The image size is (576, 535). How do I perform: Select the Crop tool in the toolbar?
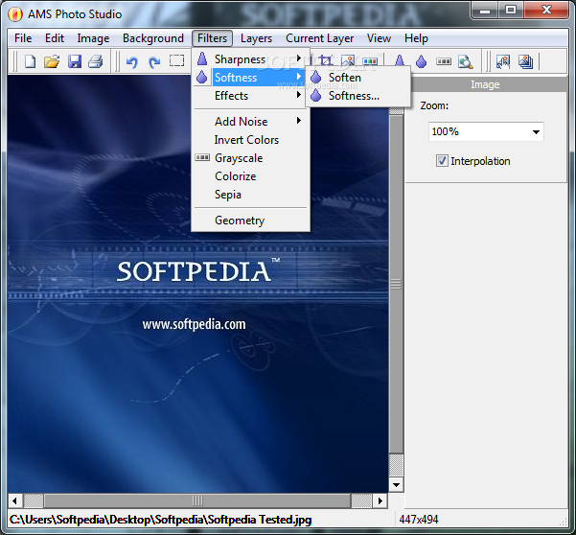[x=326, y=60]
